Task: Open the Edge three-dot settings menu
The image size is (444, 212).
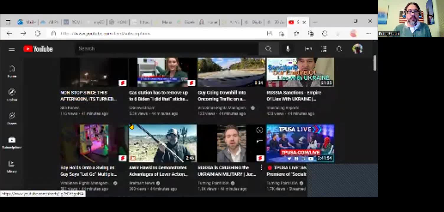Action: click(368, 34)
